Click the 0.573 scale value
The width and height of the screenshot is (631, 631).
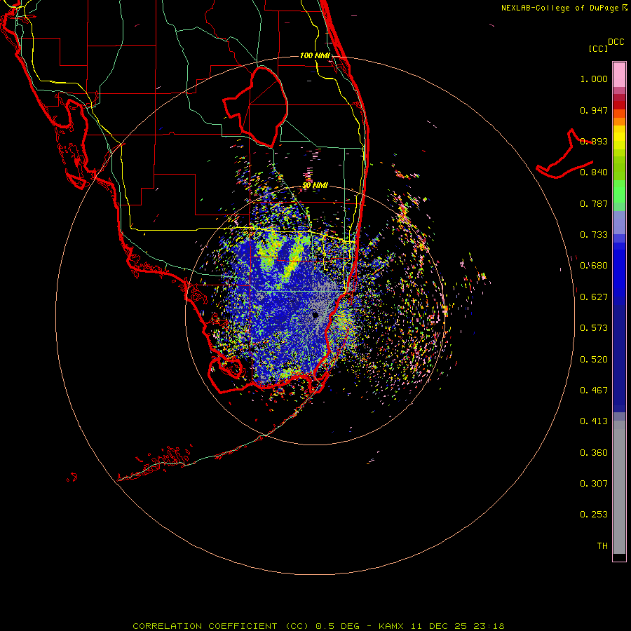tap(594, 328)
